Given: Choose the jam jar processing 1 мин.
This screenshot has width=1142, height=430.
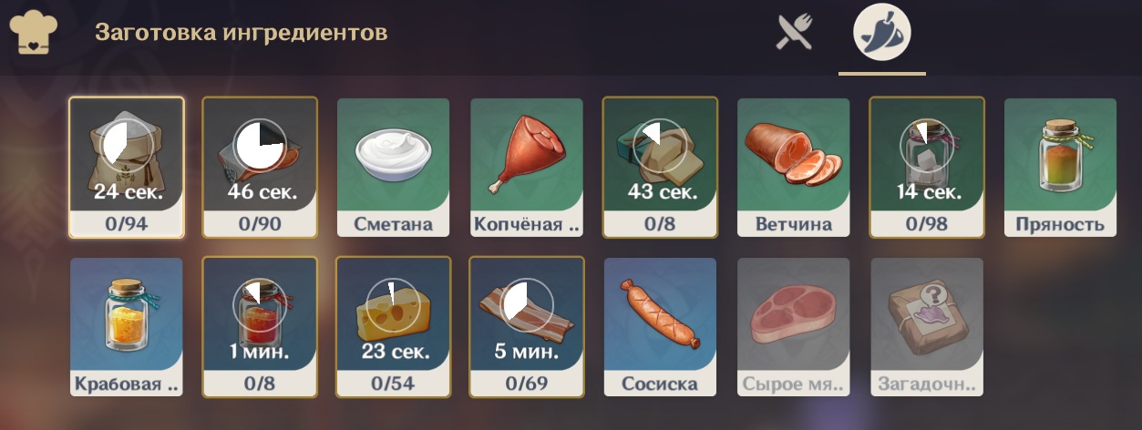Looking at the screenshot, I should [260, 327].
